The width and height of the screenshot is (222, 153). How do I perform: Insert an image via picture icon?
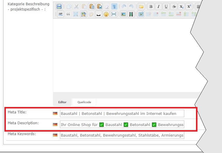pos(123,14)
